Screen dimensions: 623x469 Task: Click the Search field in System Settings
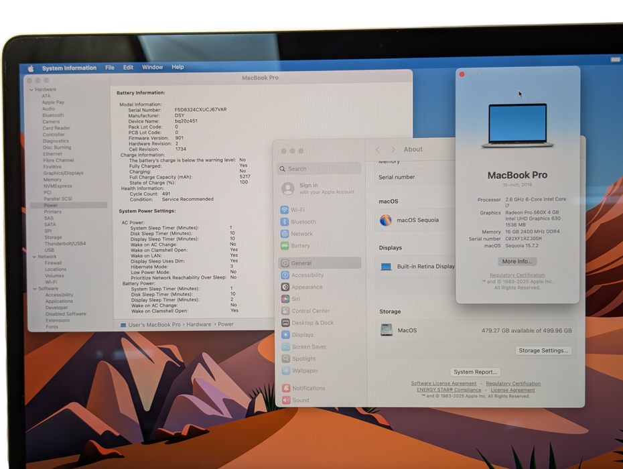click(x=320, y=169)
